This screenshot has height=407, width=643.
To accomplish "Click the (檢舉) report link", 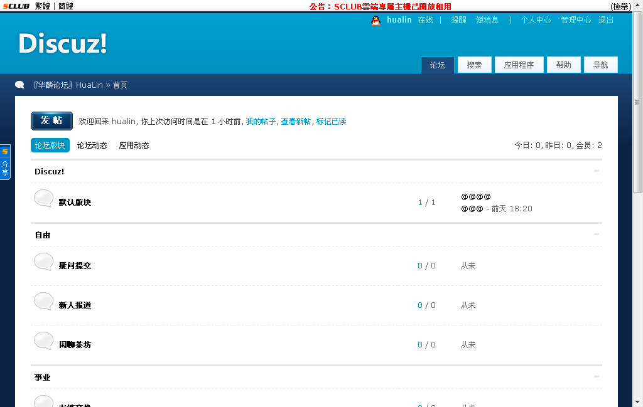I will point(621,6).
